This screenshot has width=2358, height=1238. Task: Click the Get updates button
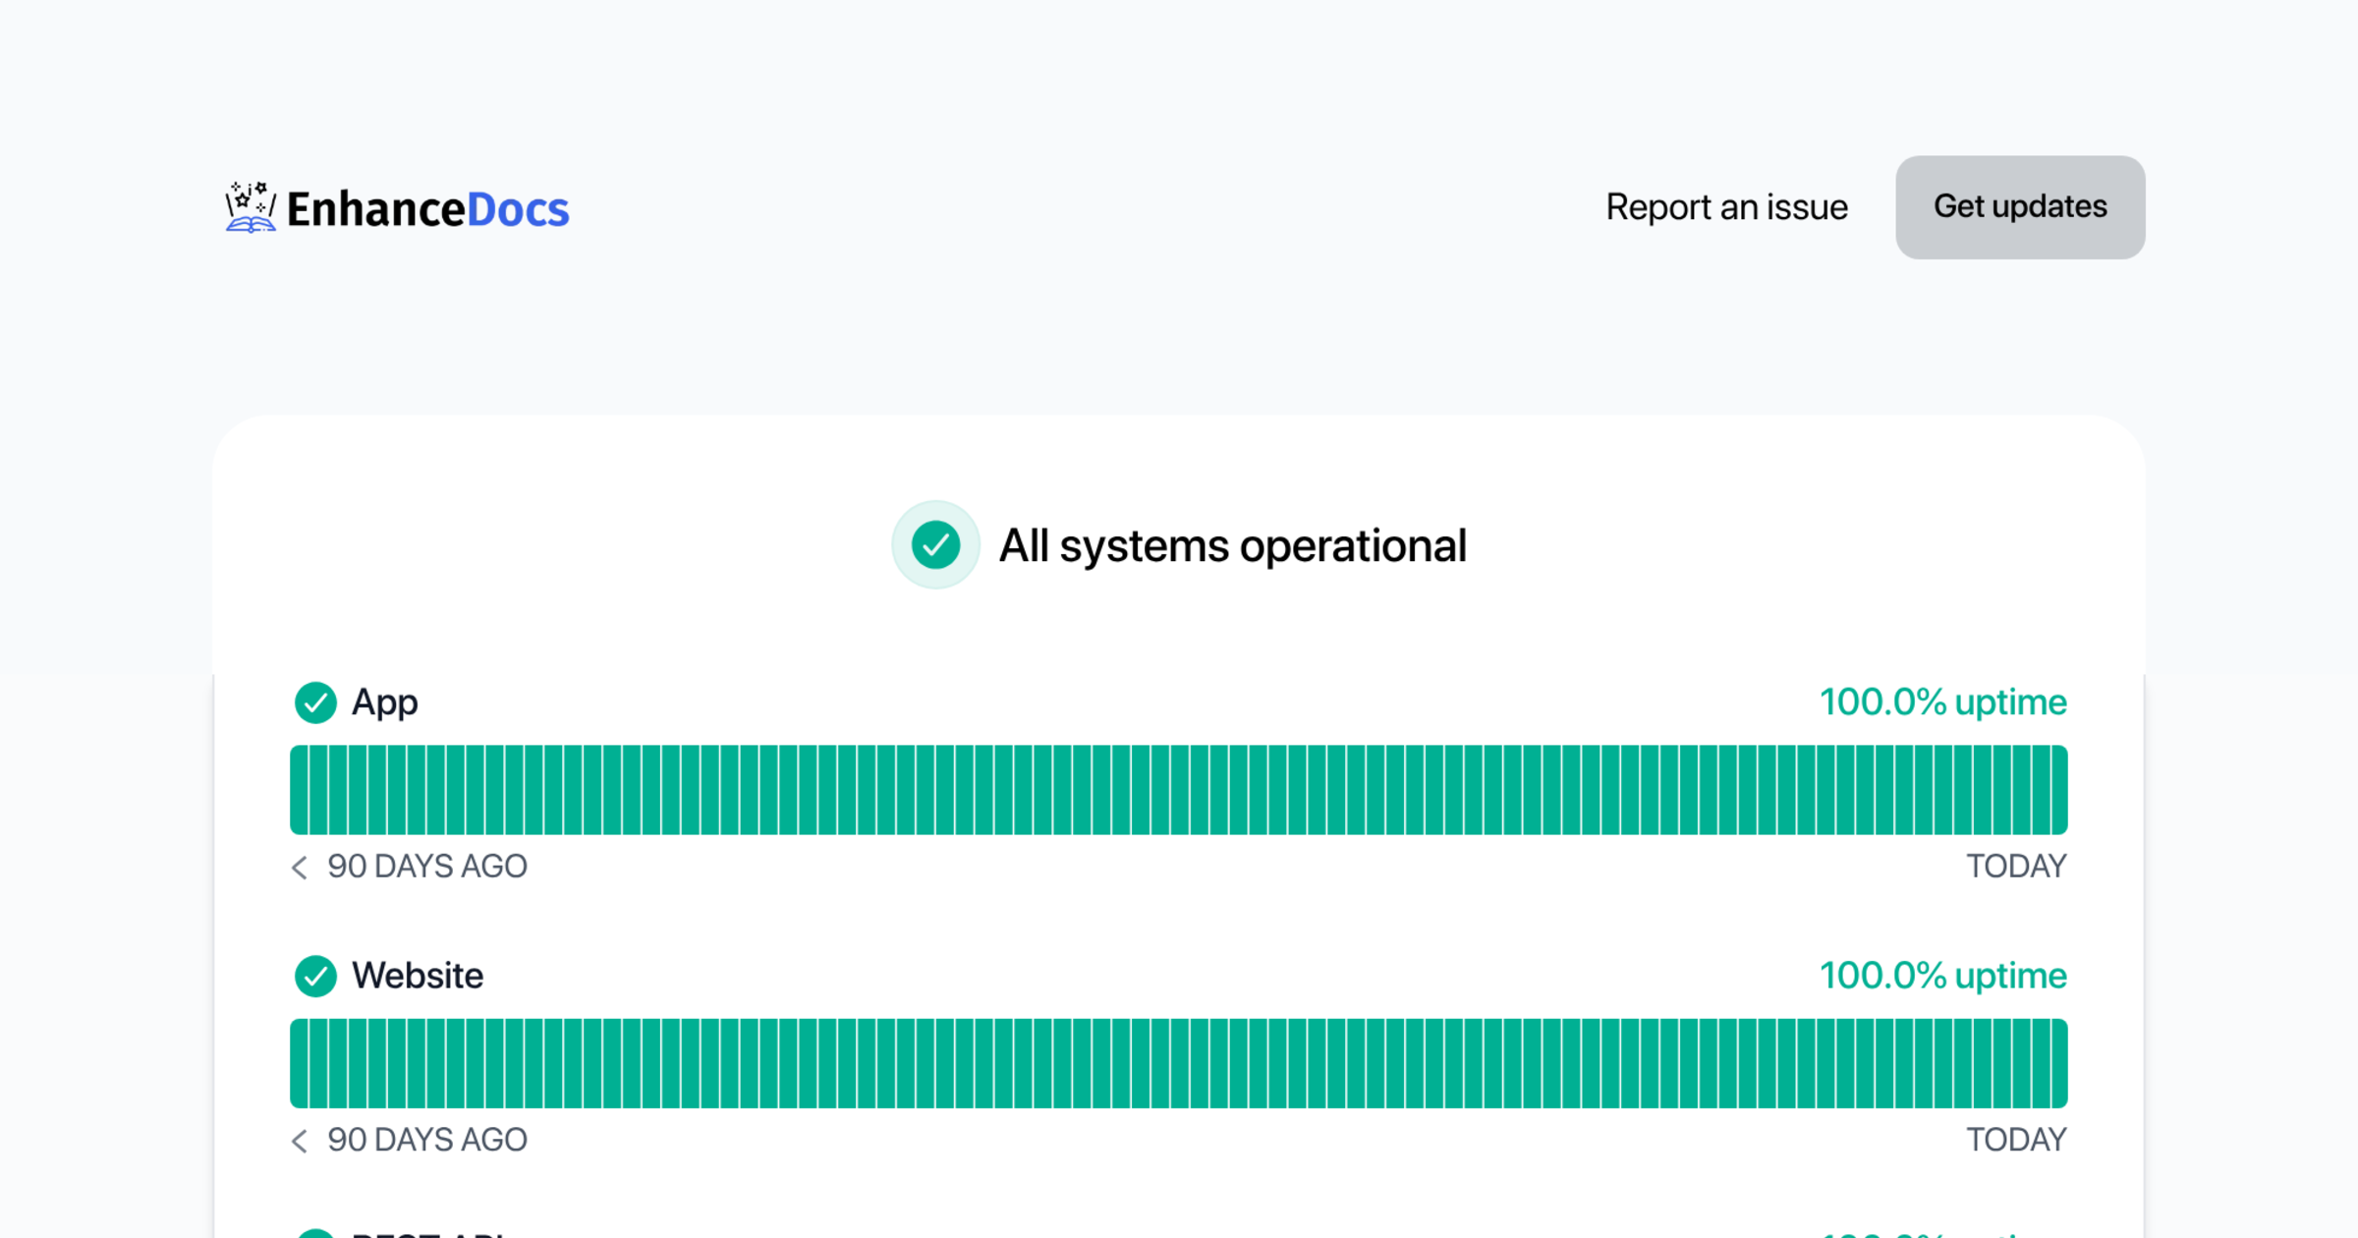(2020, 207)
